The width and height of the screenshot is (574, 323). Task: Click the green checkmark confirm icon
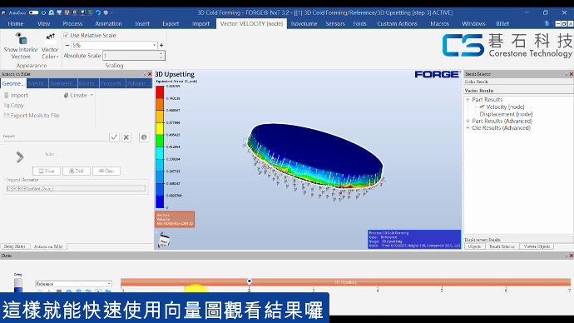114,137
